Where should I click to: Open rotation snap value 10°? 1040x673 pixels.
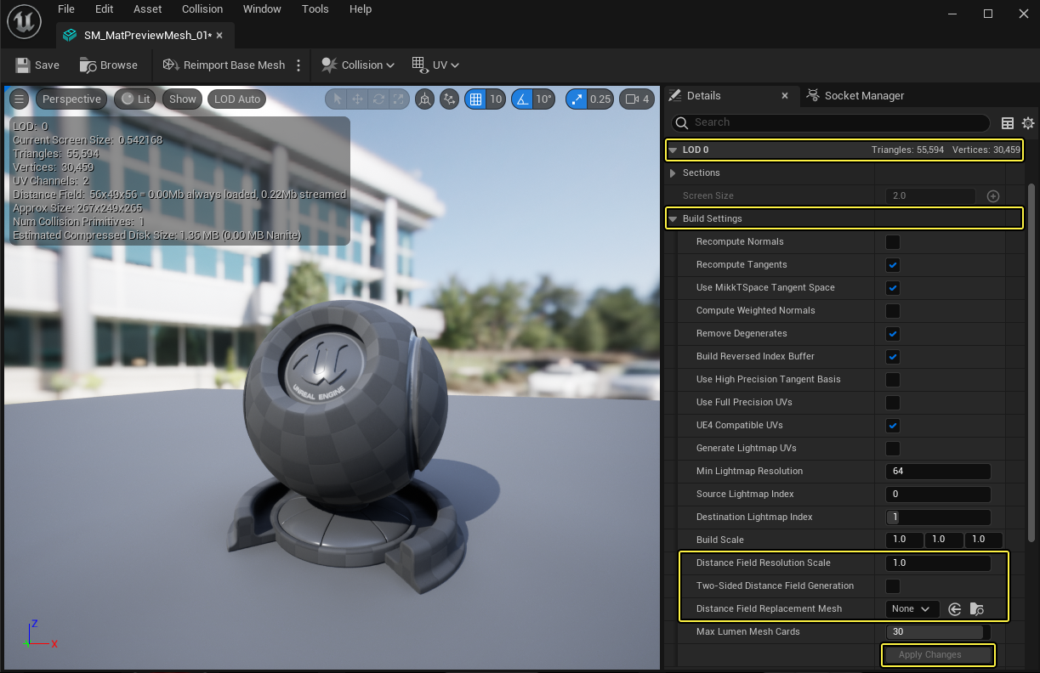pos(544,99)
